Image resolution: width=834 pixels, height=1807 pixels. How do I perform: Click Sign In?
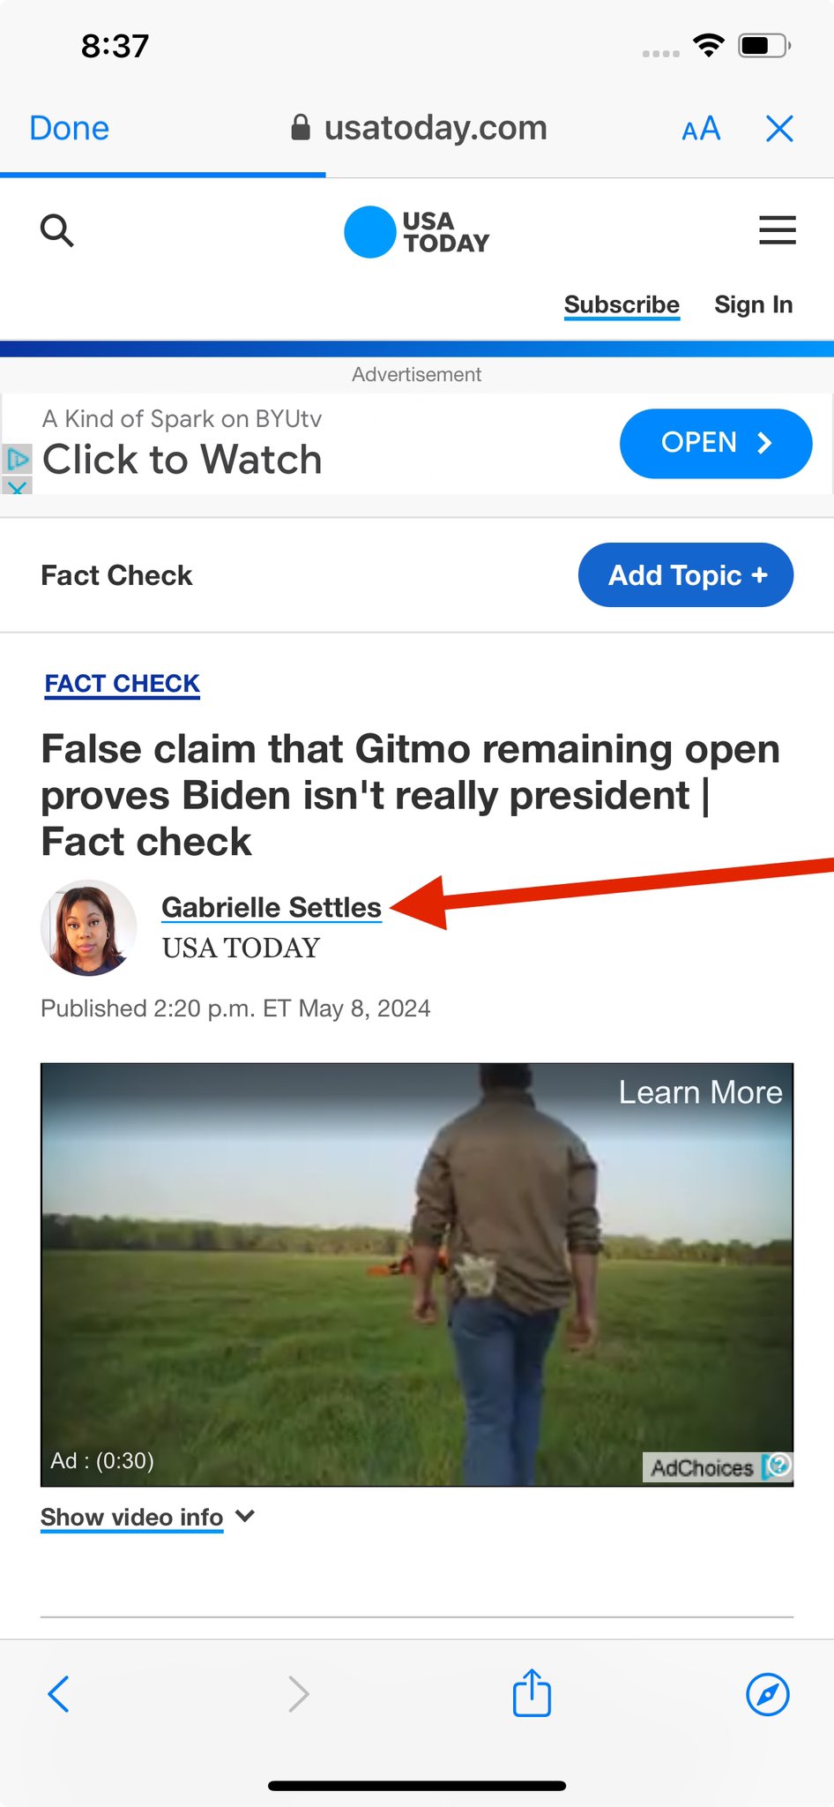tap(754, 304)
